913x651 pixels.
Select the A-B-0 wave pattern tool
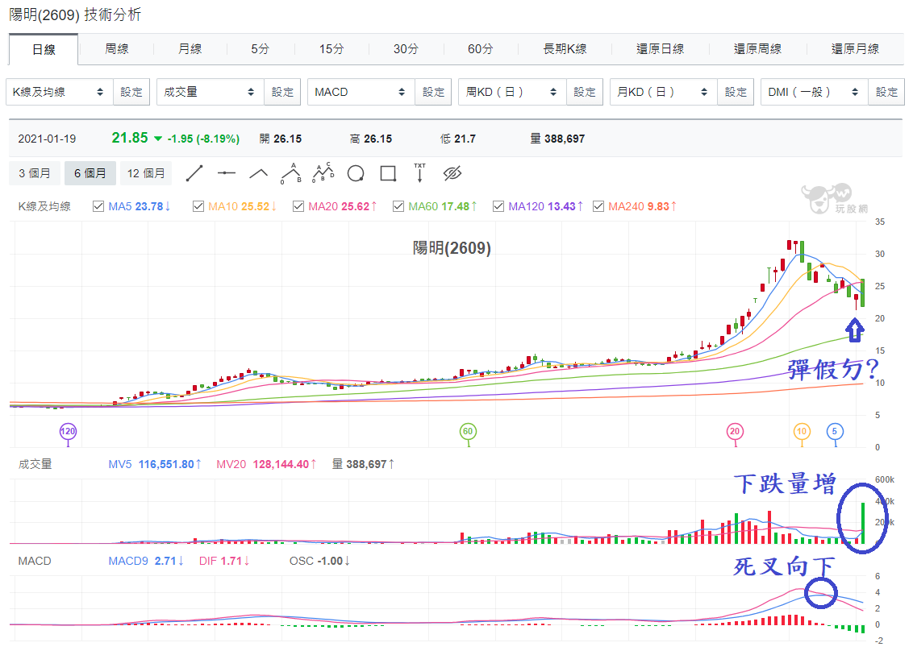click(x=290, y=173)
